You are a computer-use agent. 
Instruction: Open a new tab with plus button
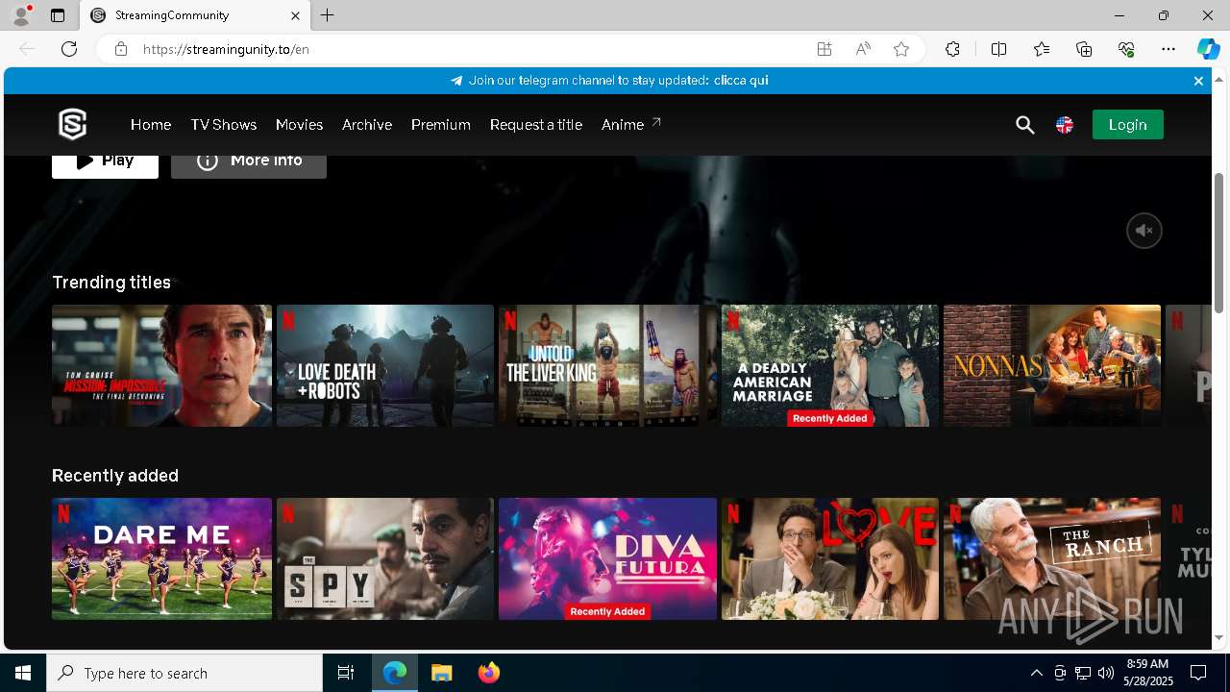pos(328,15)
